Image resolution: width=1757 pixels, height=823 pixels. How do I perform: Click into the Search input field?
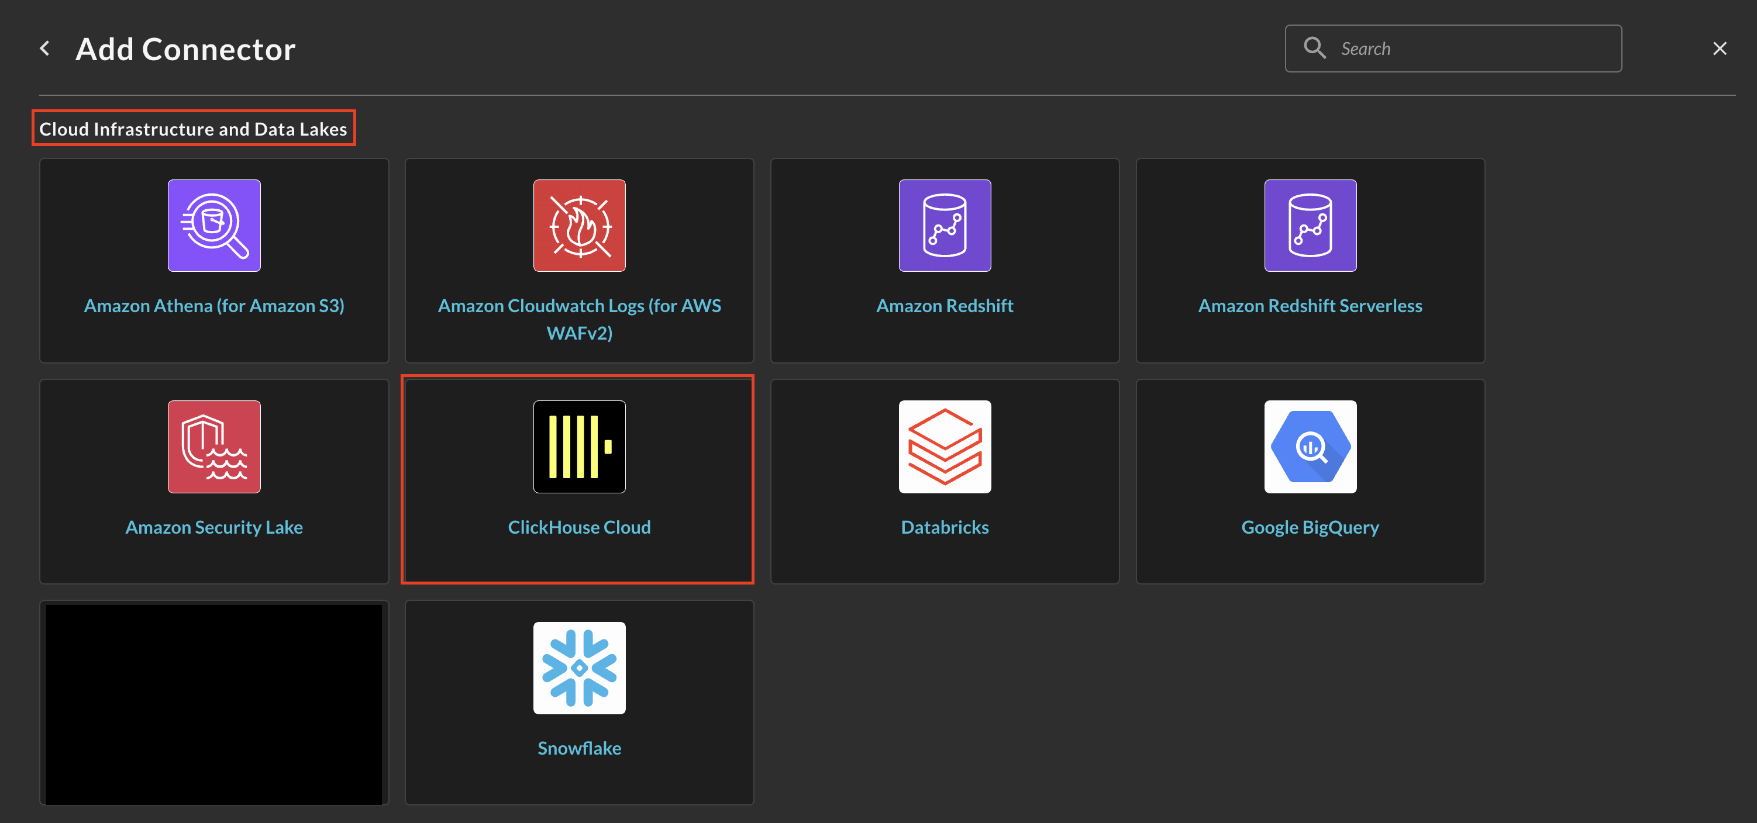click(1453, 49)
